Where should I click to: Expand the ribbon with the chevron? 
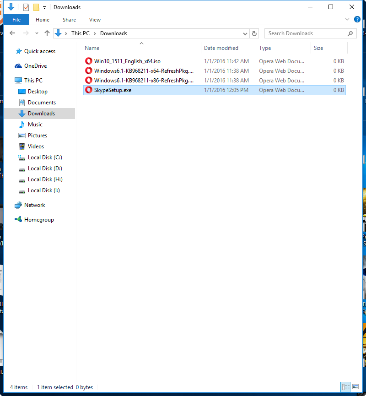[x=347, y=19]
